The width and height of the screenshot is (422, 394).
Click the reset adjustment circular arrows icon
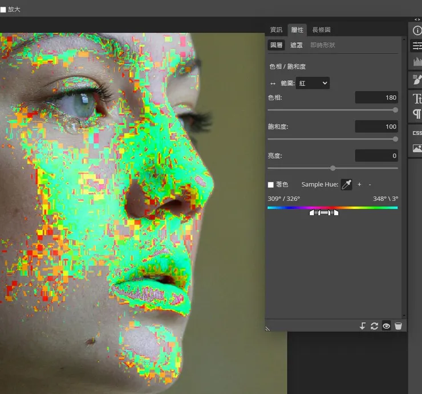coord(374,326)
